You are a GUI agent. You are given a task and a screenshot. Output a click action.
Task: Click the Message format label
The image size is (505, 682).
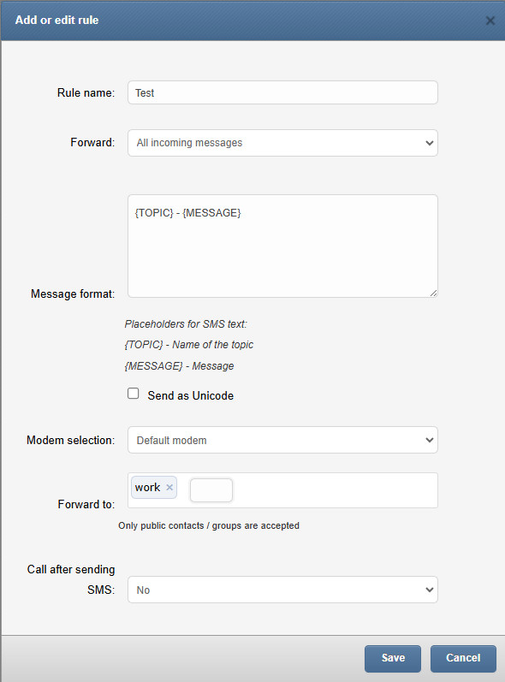pos(73,294)
